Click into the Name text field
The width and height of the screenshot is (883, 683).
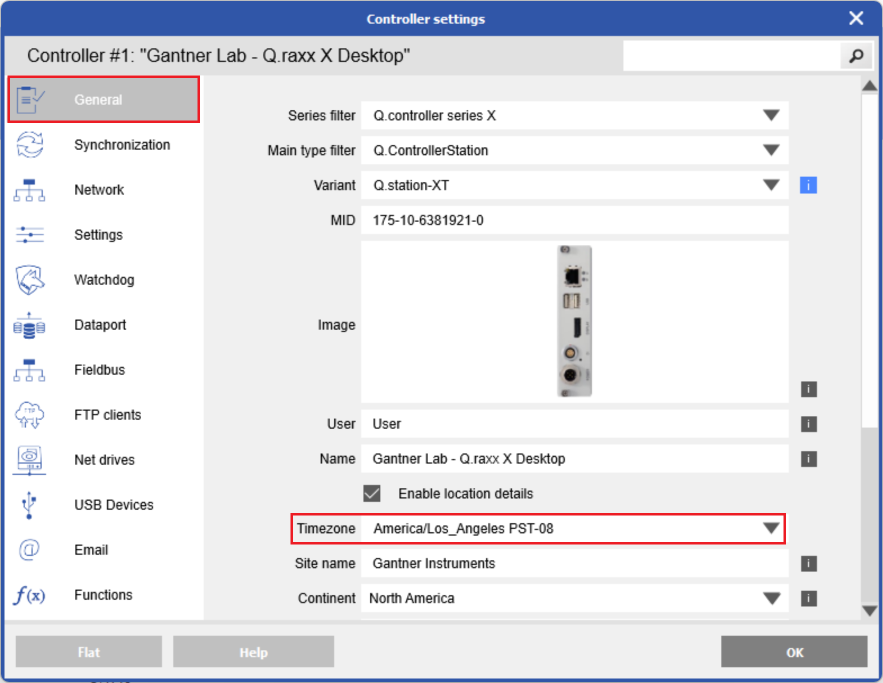pos(574,459)
